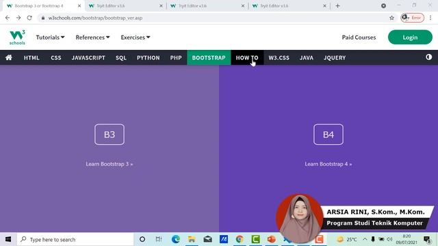Follow the Learn Bootstrap 3 link

point(109,164)
